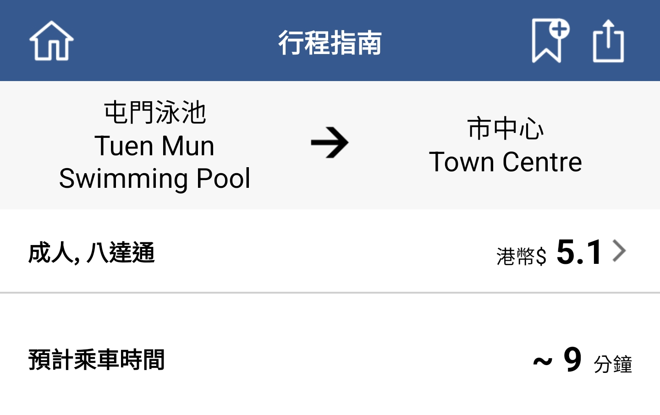Open the 成人, 八達通 fare row

point(330,251)
